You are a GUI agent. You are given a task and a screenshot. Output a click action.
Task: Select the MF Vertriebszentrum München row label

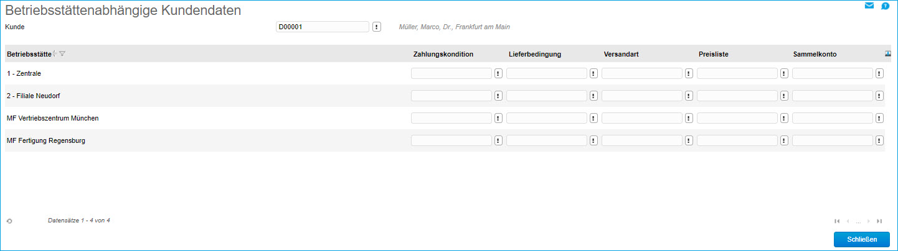click(x=53, y=118)
